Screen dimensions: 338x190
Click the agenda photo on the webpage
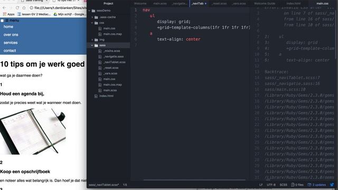click(33, 131)
